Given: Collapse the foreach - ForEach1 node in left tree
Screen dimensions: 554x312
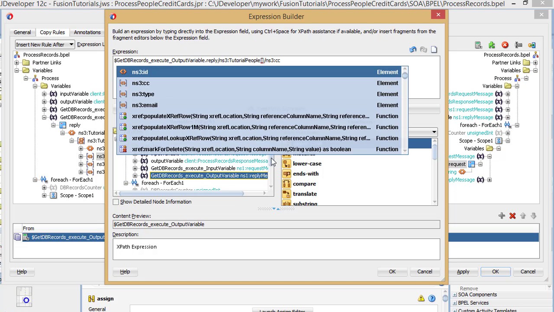Looking at the screenshot, I should click(x=35, y=180).
